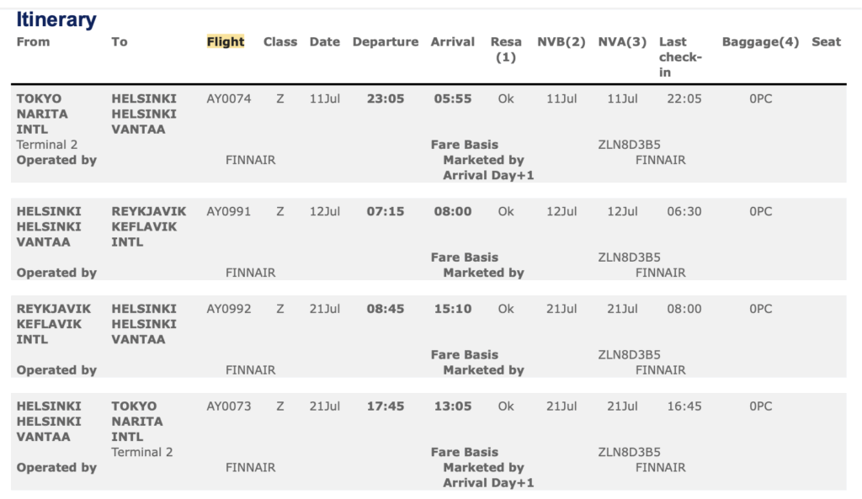Select flight number AY0073
This screenshot has width=862, height=499.
pos(229,406)
